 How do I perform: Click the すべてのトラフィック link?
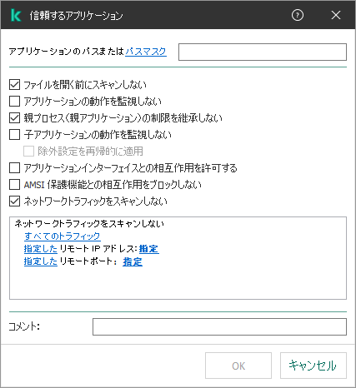(63, 236)
